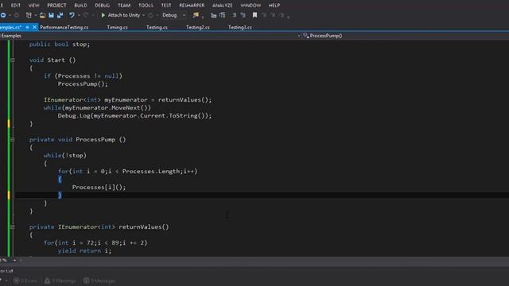Click the Comment selection icon
The image size is (509, 286).
coord(234,15)
